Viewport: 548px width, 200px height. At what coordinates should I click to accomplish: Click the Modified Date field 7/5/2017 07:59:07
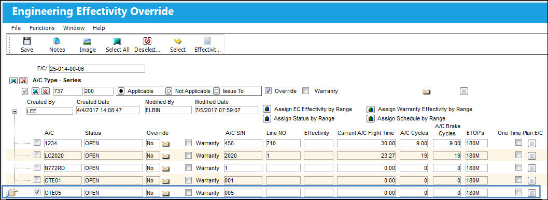coord(226,110)
